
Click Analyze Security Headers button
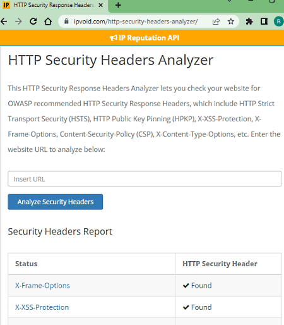click(56, 202)
